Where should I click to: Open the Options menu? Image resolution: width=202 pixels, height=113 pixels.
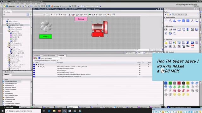click(28, 4)
